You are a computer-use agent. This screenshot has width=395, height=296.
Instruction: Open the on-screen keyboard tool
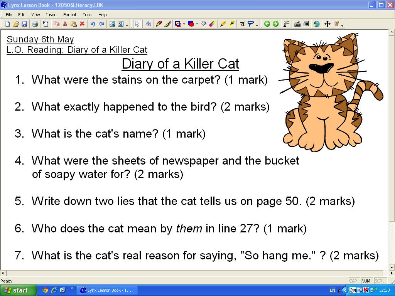coord(297,24)
